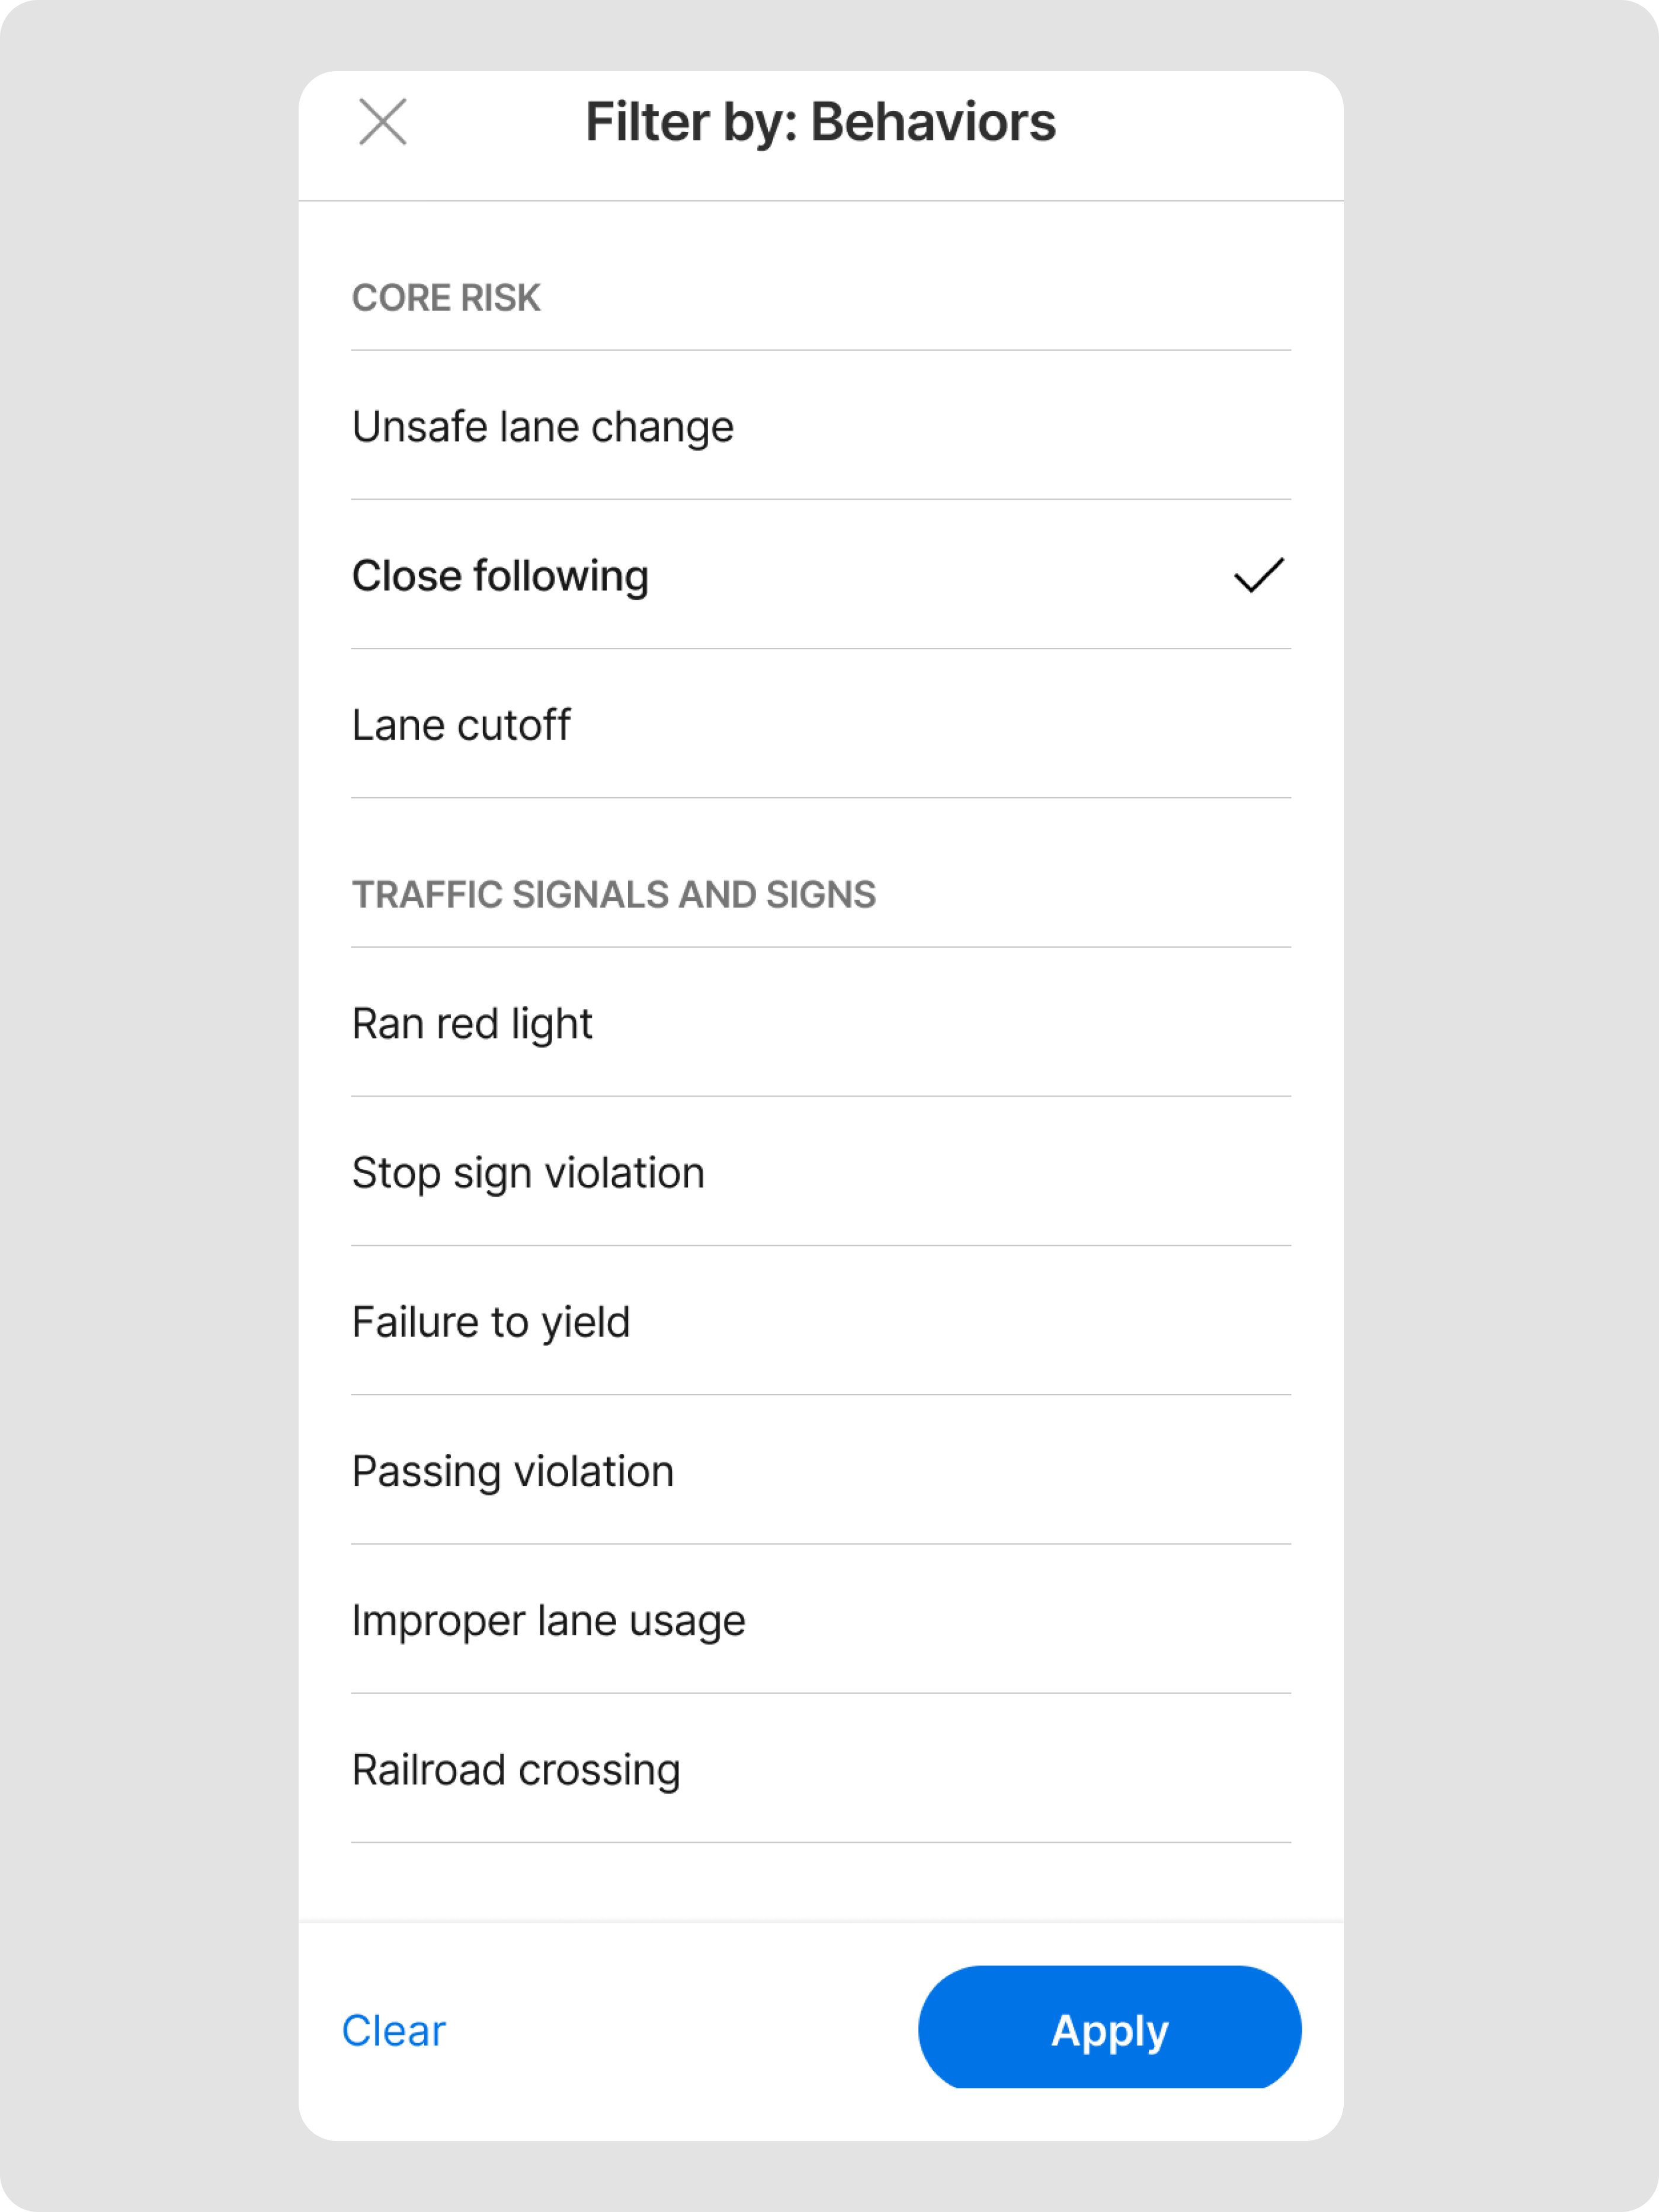1659x2212 pixels.
Task: Click the Traffic Signals and Signs header
Action: 614,895
